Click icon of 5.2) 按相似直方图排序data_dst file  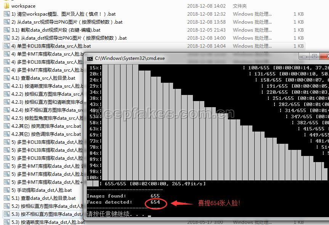pyautogui.click(x=7, y=206)
